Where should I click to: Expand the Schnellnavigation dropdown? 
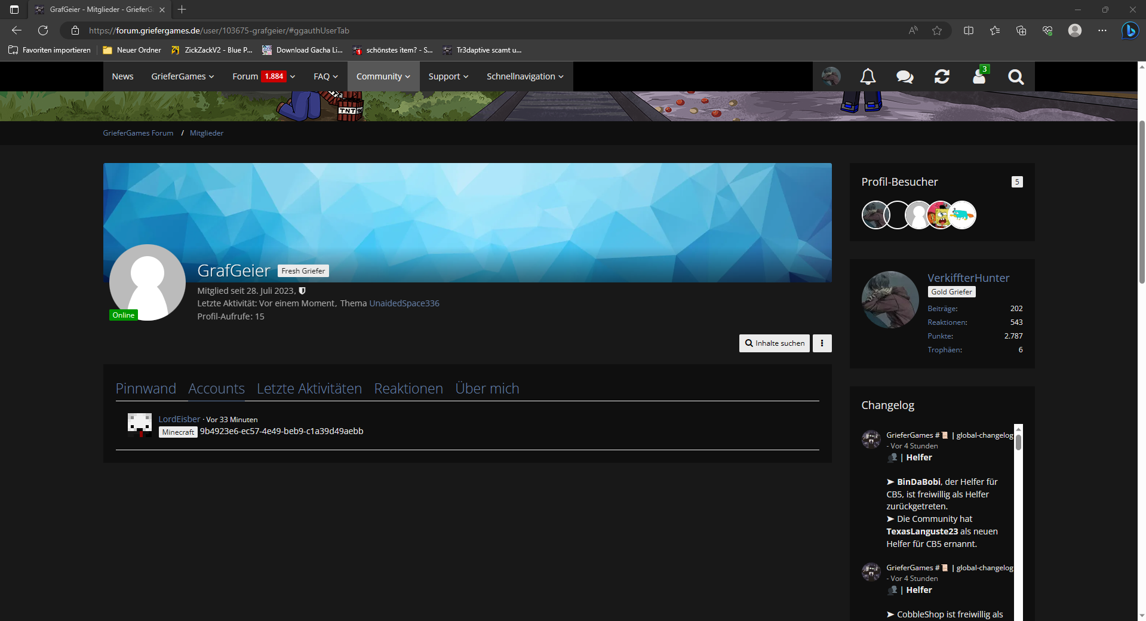(525, 76)
